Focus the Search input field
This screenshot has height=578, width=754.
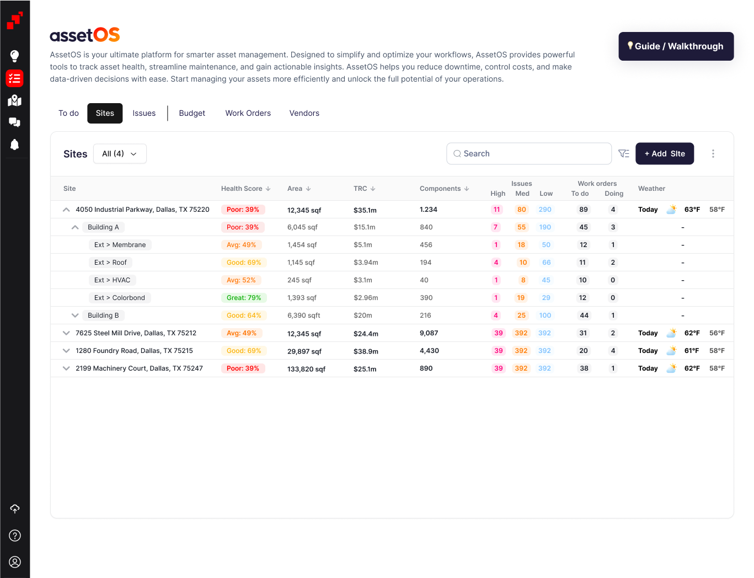click(x=529, y=154)
